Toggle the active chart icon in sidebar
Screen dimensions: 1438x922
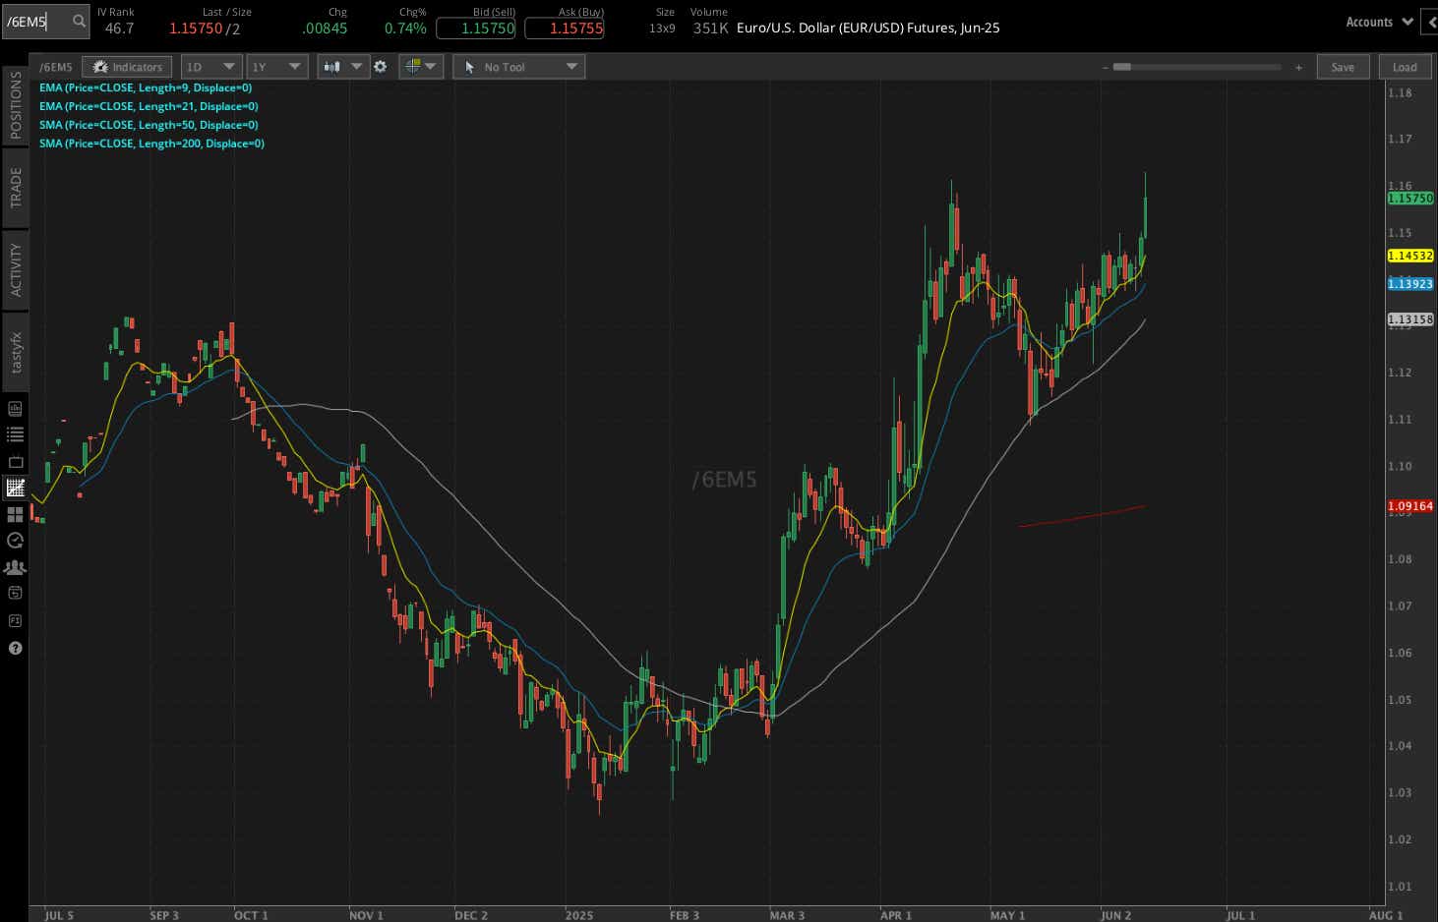click(x=15, y=487)
